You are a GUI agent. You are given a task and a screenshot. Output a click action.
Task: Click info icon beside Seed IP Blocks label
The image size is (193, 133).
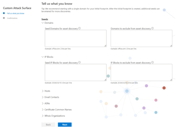coord(79,62)
